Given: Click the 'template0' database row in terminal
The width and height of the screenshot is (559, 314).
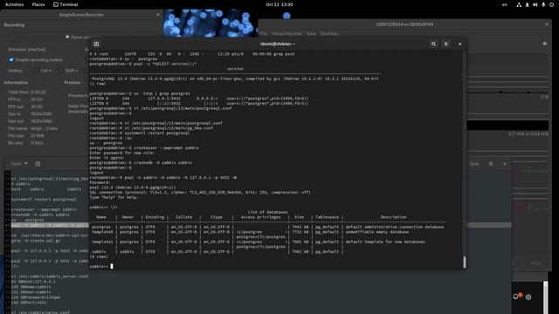Looking at the screenshot, I should click(268, 232).
